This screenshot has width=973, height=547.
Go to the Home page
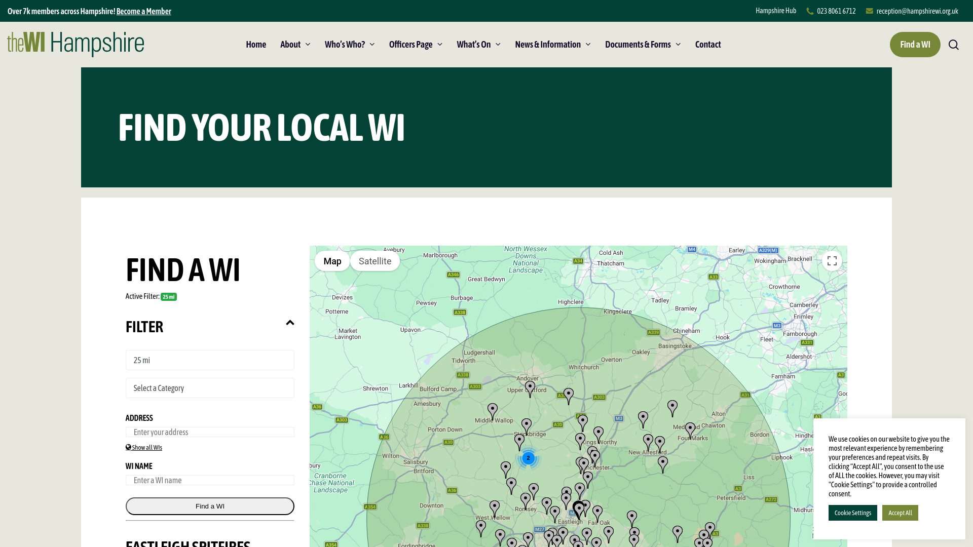(x=256, y=45)
